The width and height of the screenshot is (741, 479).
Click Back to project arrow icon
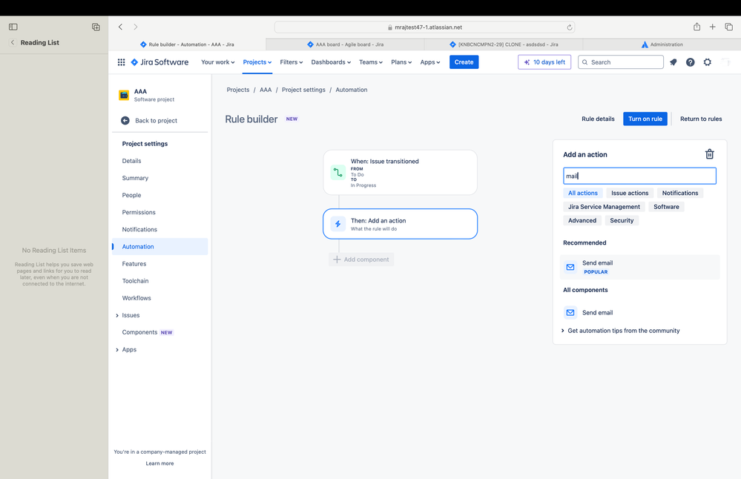(125, 120)
